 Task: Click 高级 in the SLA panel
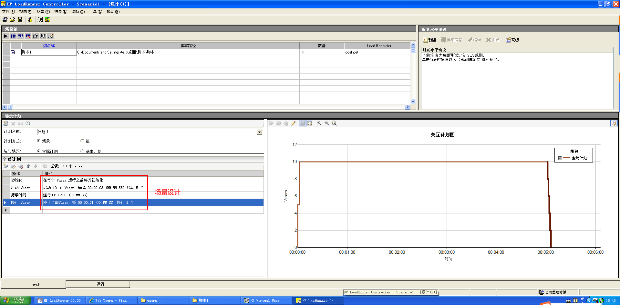[x=512, y=40]
